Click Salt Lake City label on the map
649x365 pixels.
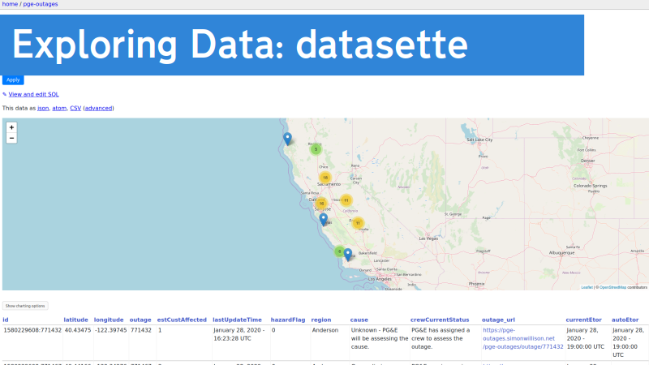[x=479, y=140]
